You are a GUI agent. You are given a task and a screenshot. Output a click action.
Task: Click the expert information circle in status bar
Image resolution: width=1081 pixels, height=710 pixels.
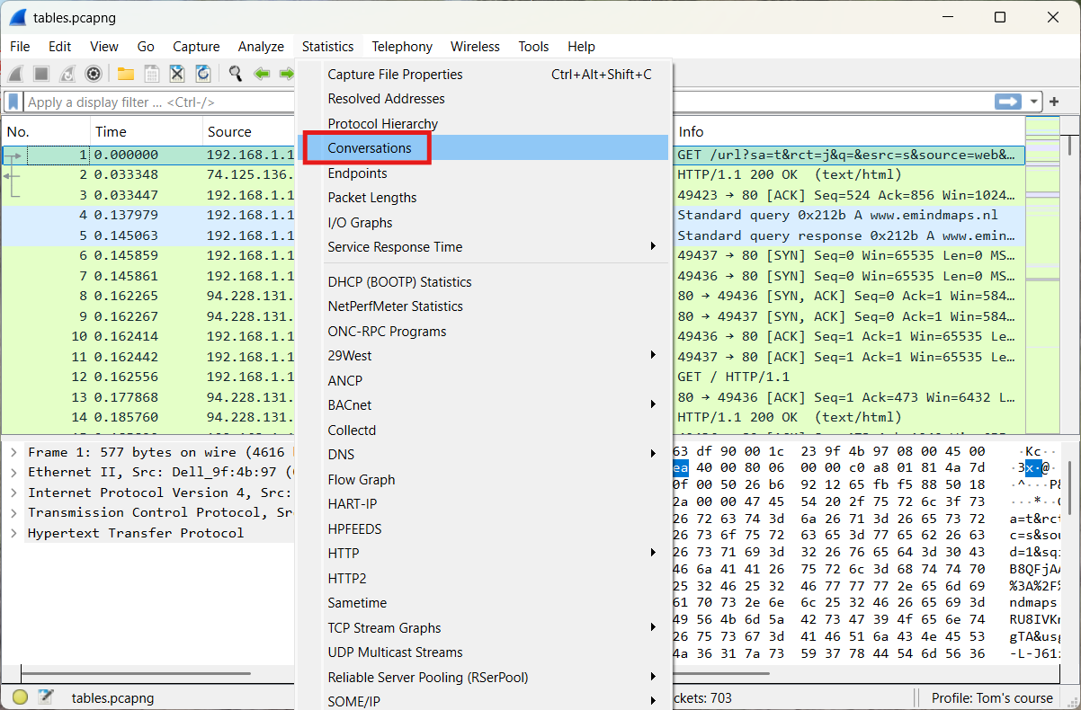[x=20, y=697]
